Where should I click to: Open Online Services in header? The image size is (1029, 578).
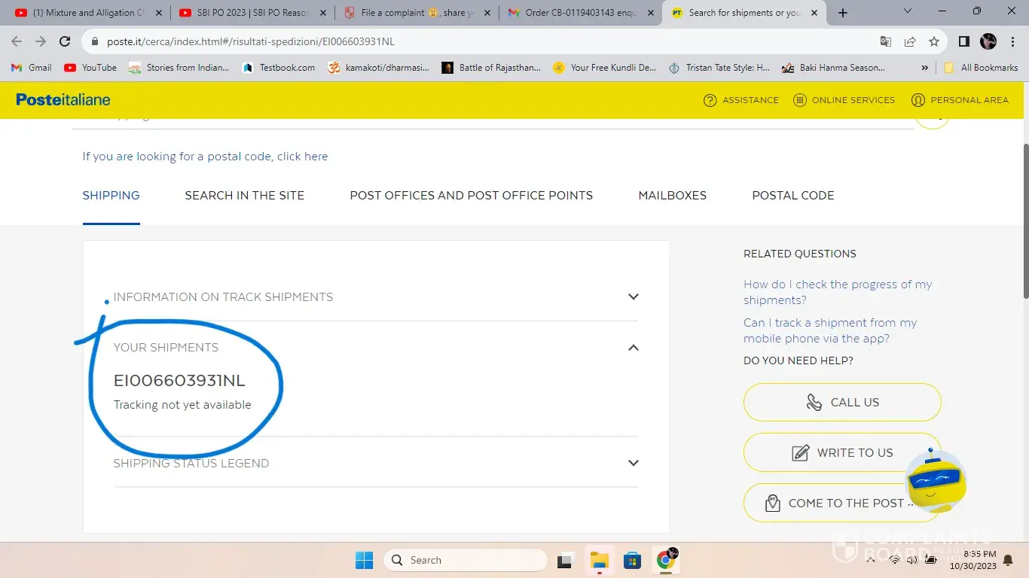(x=800, y=100)
